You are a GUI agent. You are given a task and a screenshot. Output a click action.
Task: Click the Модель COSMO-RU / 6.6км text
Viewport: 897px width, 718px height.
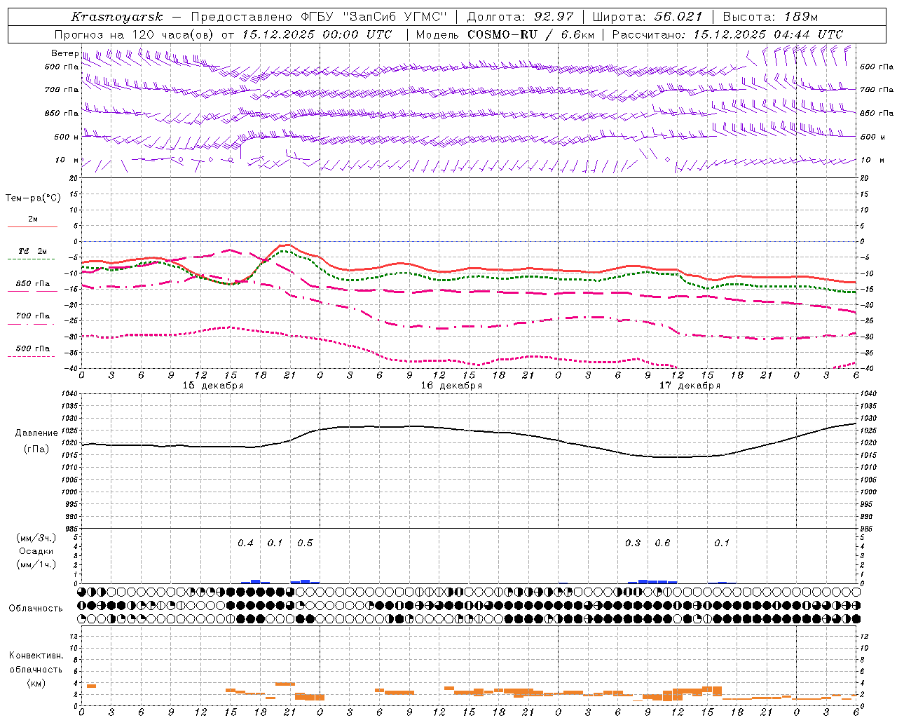[x=505, y=34]
